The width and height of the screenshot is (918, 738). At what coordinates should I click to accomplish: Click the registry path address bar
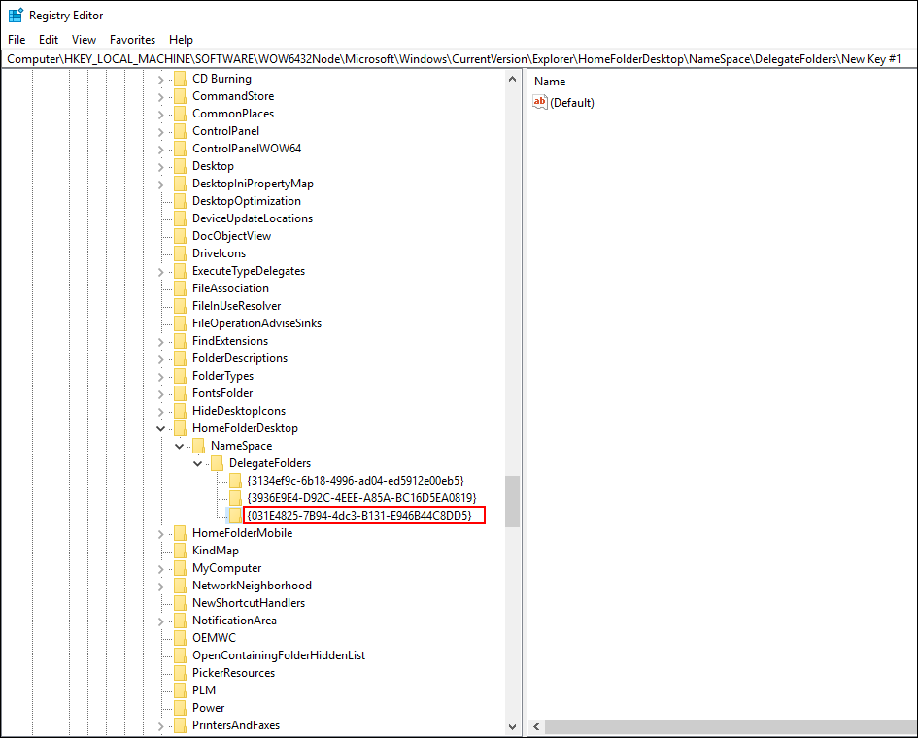459,59
